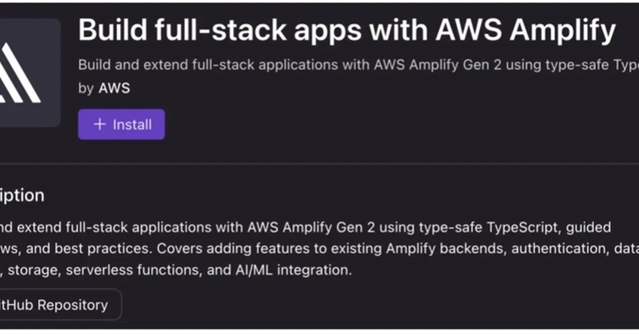Open the AWS author profile link
The image size is (639, 334).
(114, 88)
